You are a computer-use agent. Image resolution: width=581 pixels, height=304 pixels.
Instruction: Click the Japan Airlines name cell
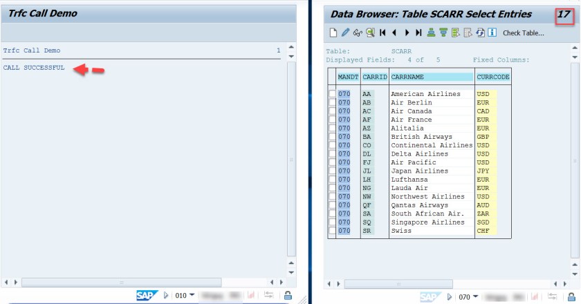coord(432,171)
